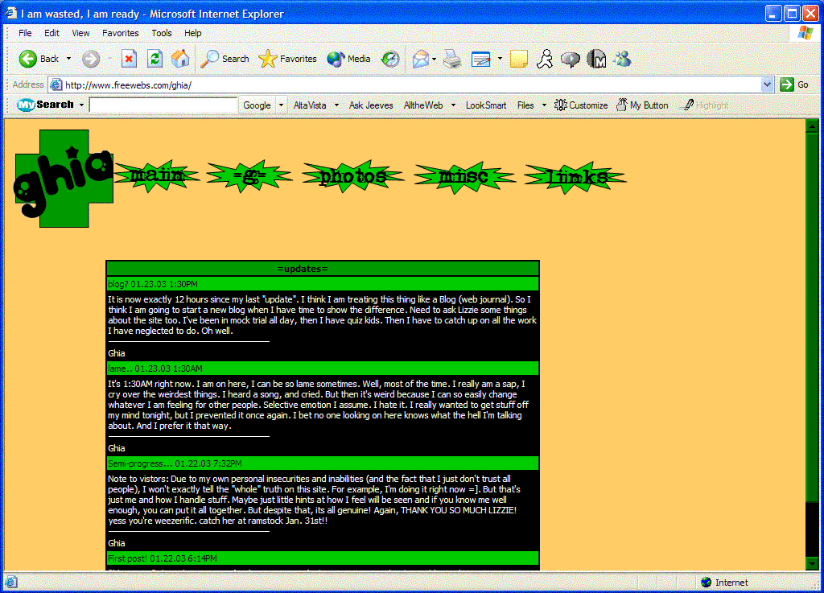The image size is (824, 593).
Task: Expand the Mail dropdown arrow
Action: [434, 59]
